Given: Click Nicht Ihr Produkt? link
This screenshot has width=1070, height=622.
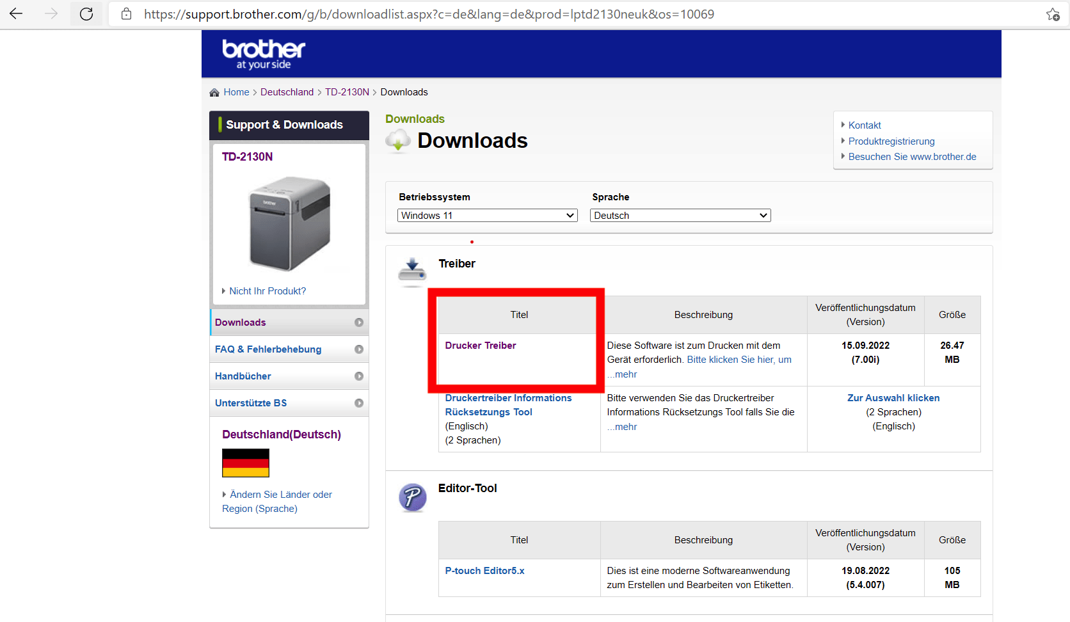Looking at the screenshot, I should pos(267,291).
